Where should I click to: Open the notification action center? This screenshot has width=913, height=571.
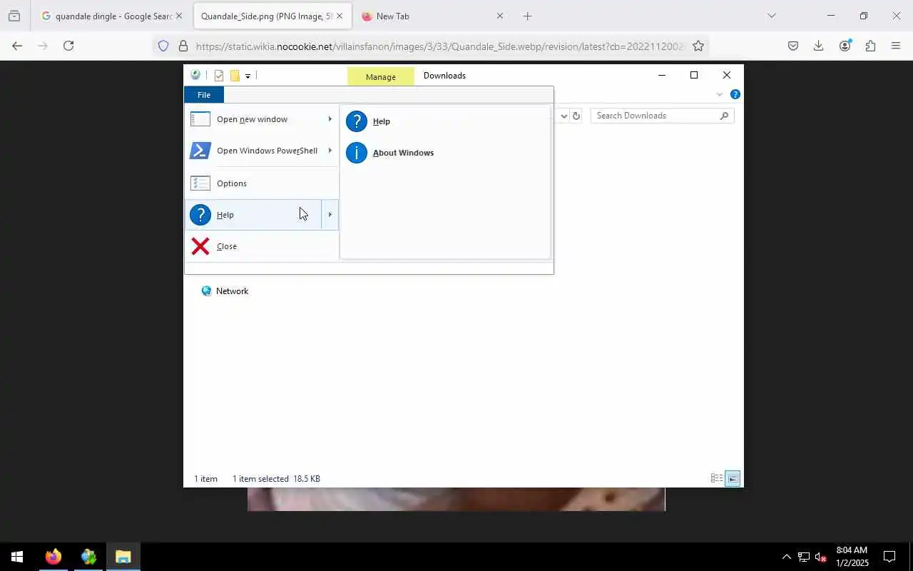889,557
